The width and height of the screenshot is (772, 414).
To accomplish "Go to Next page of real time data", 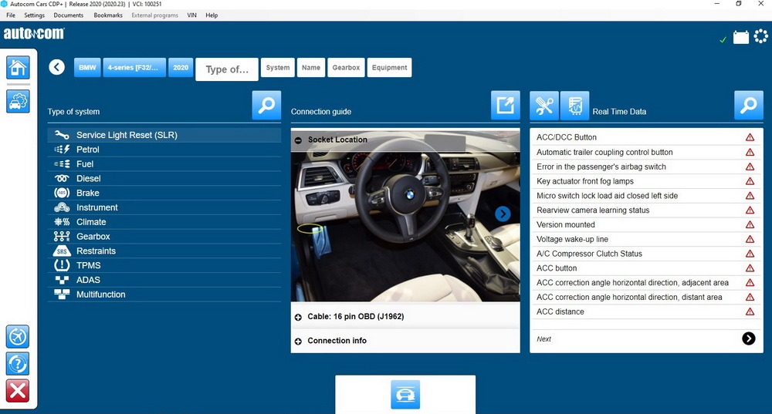I will pos(748,338).
